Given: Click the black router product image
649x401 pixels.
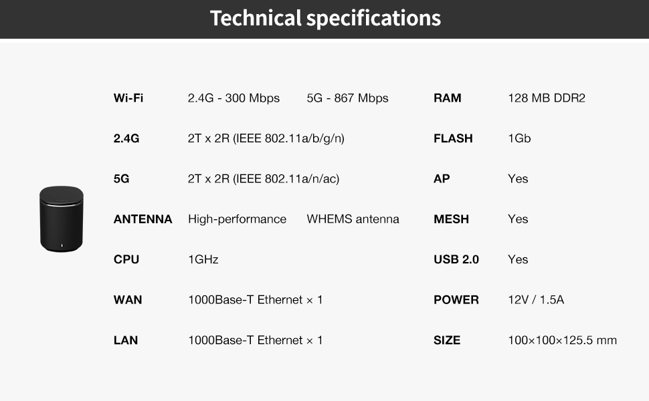Looking at the screenshot, I should pos(62,219).
